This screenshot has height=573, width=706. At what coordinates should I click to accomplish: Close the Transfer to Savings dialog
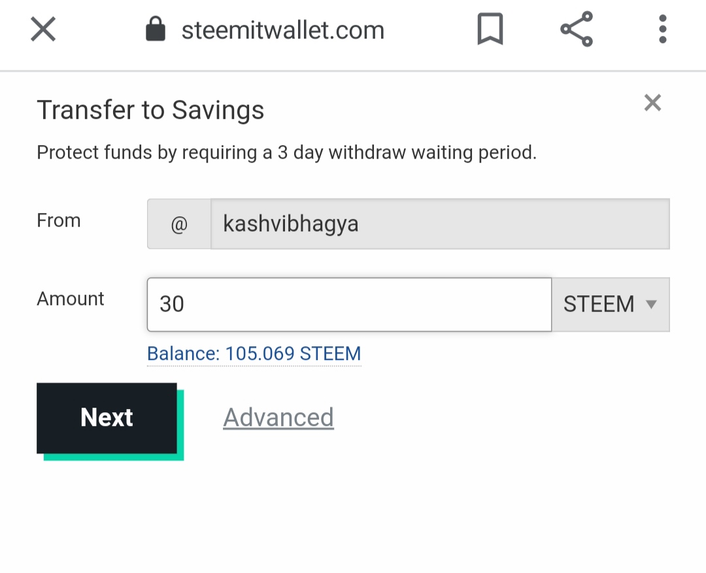652,103
